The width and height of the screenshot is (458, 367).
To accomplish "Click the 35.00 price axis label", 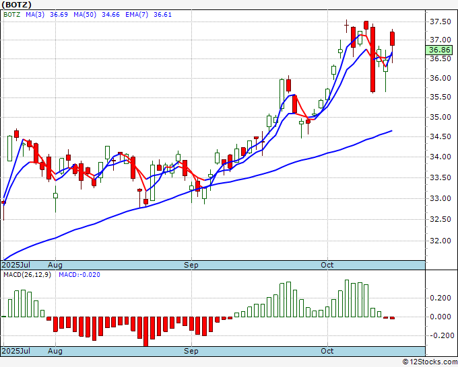I will click(440, 117).
